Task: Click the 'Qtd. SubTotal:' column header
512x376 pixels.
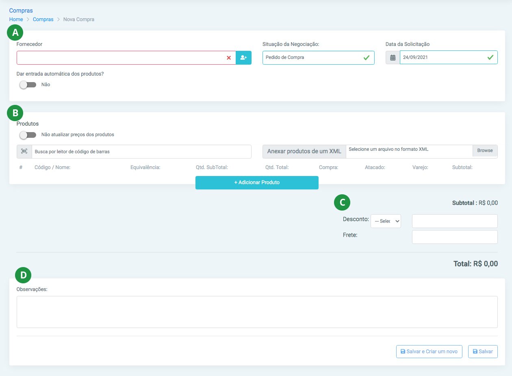Action: tap(212, 167)
